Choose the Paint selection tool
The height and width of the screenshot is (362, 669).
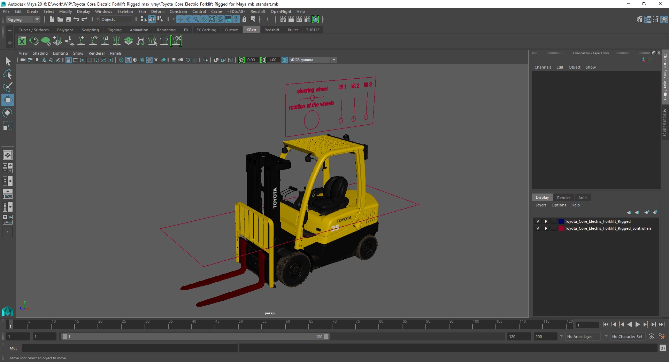8,87
